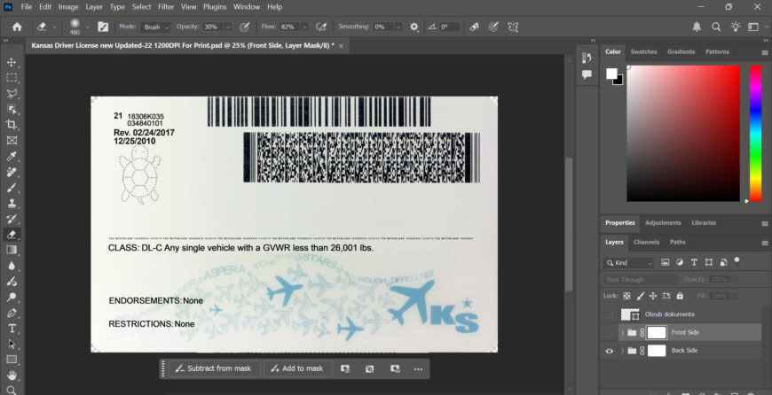Toggle pressure for size button
This screenshot has height=395, width=772.
coord(493,27)
